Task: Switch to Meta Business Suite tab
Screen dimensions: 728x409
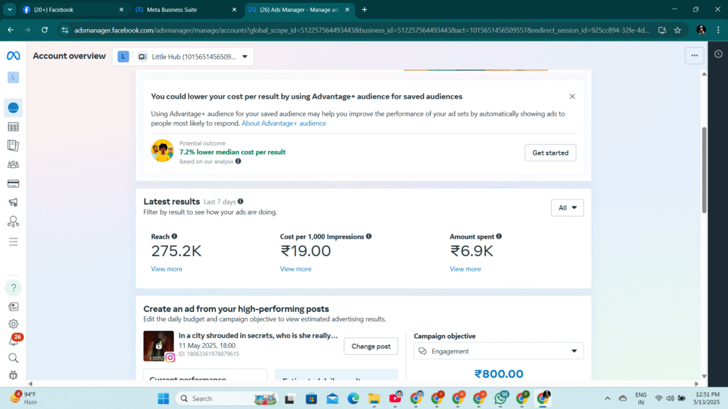Action: (x=186, y=10)
